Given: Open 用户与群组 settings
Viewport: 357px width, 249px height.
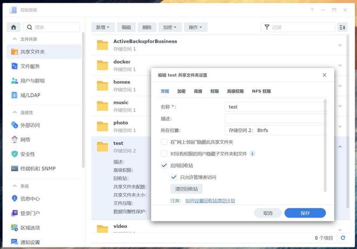Looking at the screenshot, I should [32, 81].
